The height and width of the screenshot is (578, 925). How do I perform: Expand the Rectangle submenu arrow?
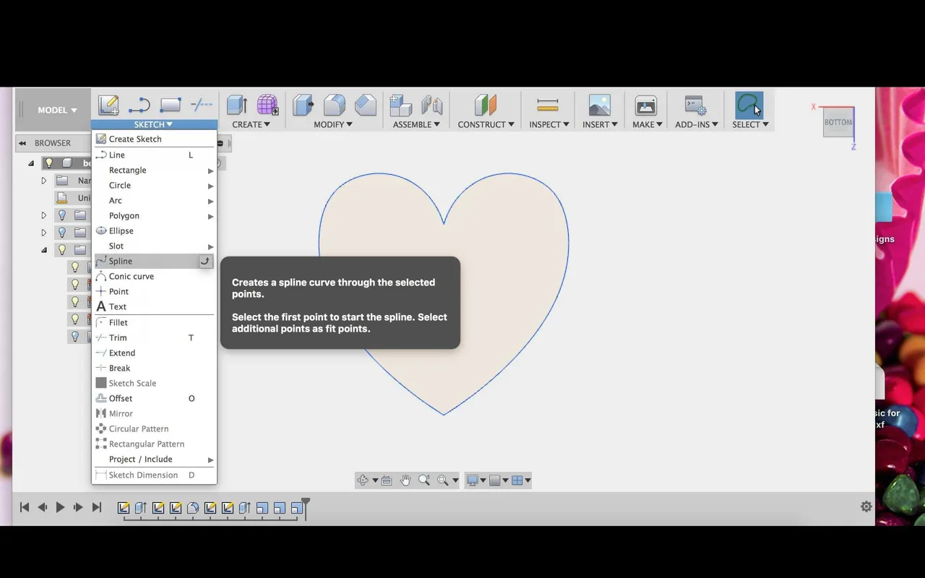pyautogui.click(x=210, y=171)
